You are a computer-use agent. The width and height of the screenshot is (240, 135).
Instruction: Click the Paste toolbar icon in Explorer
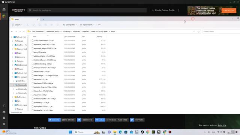(40, 25)
